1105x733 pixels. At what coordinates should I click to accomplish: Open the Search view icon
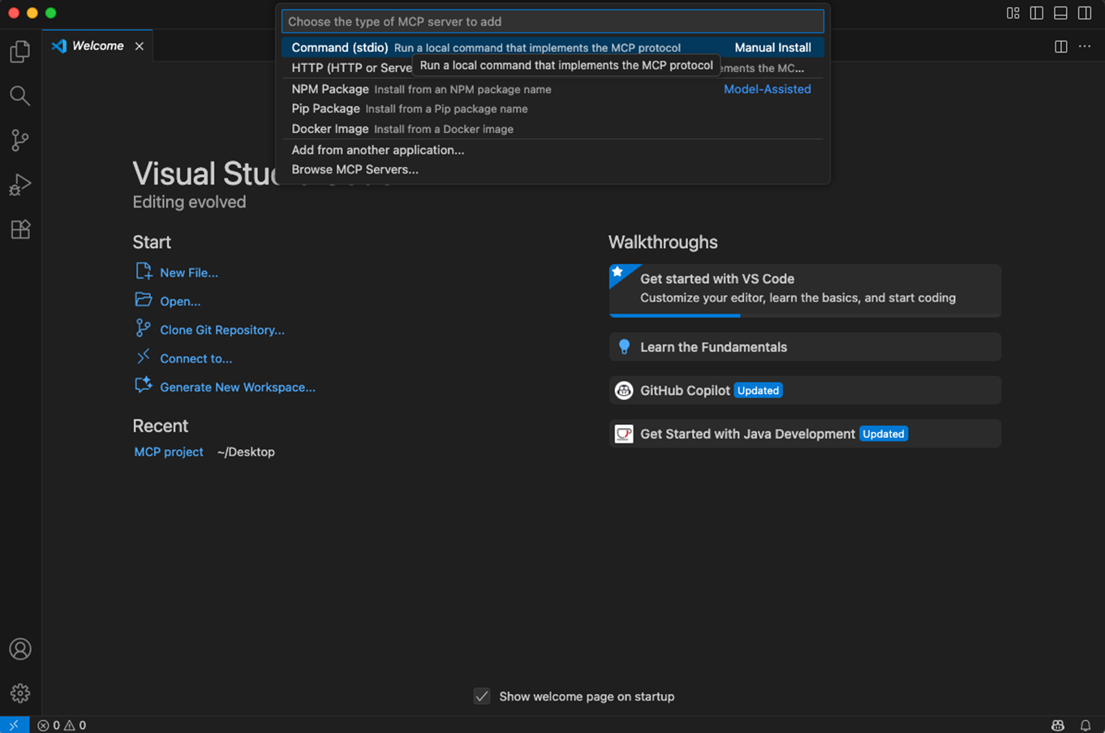click(20, 96)
